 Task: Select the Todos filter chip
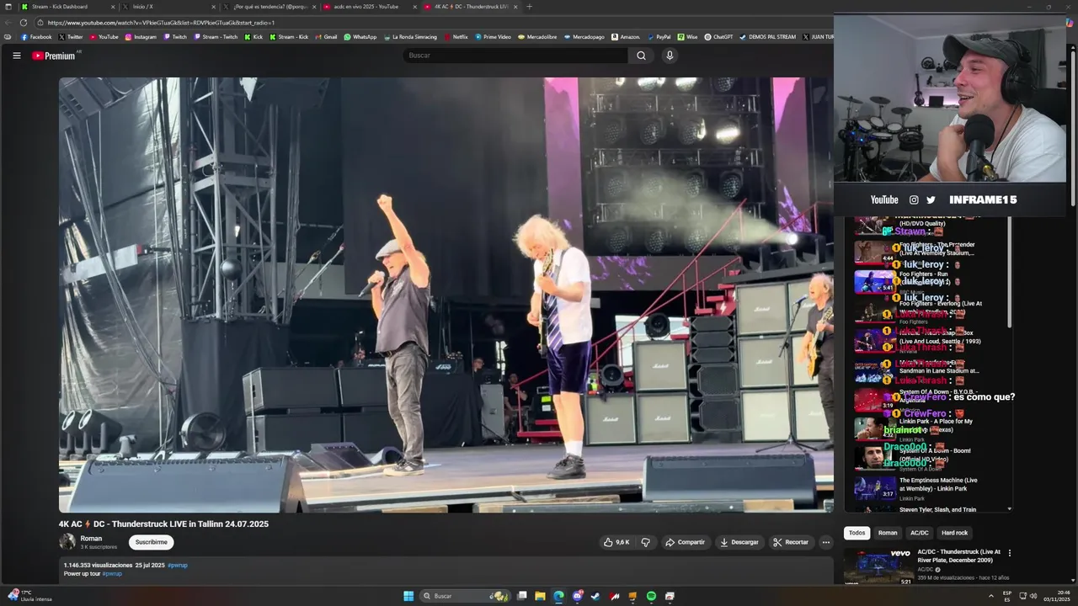[x=857, y=533]
